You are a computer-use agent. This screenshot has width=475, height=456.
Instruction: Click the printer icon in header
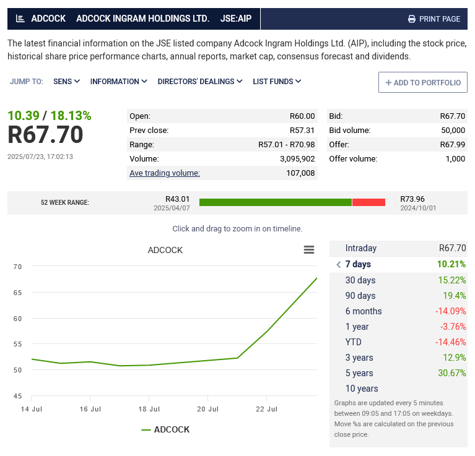[x=412, y=19]
